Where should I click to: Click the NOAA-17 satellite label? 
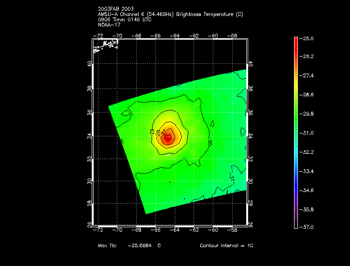(x=109, y=24)
